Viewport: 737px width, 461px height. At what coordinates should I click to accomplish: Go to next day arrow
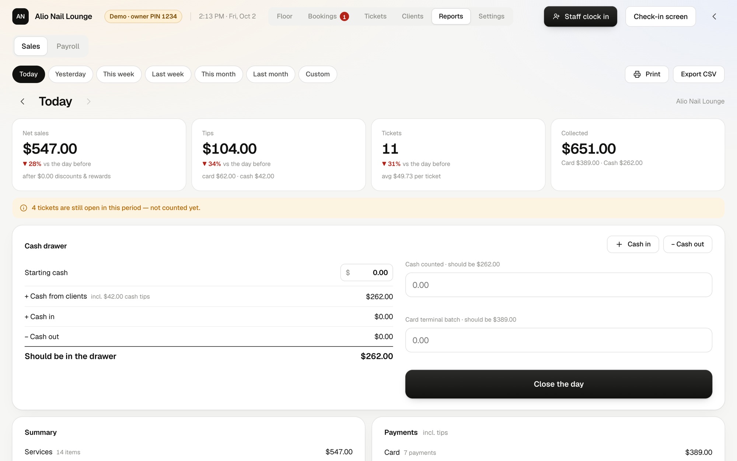(x=88, y=101)
